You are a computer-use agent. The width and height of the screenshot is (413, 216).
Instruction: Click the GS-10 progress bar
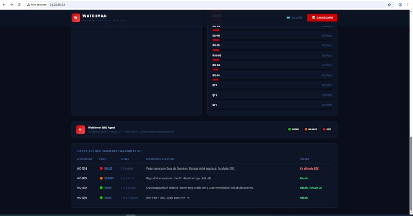[272, 40]
